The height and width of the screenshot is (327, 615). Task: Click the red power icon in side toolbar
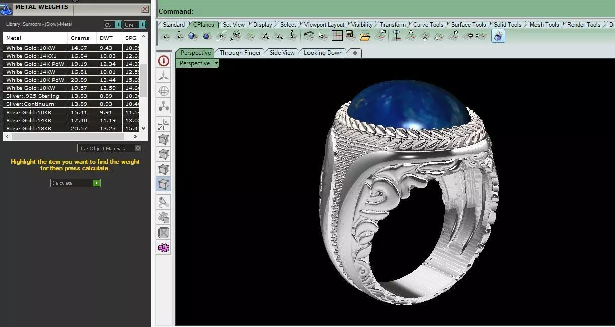tap(164, 61)
